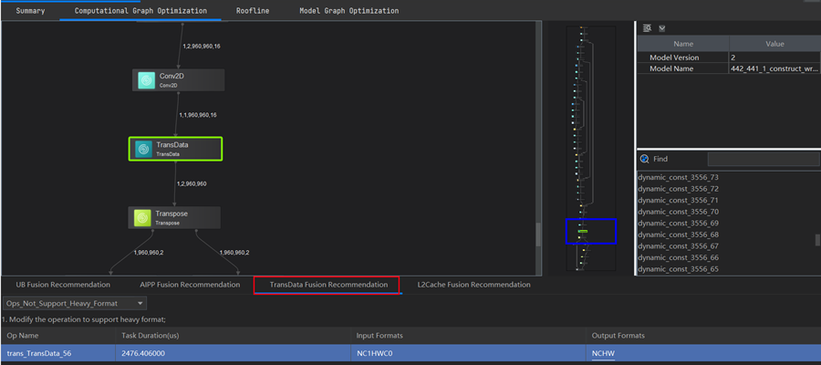Select the Model Name property row
This screenshot has width=821, height=365.
729,68
